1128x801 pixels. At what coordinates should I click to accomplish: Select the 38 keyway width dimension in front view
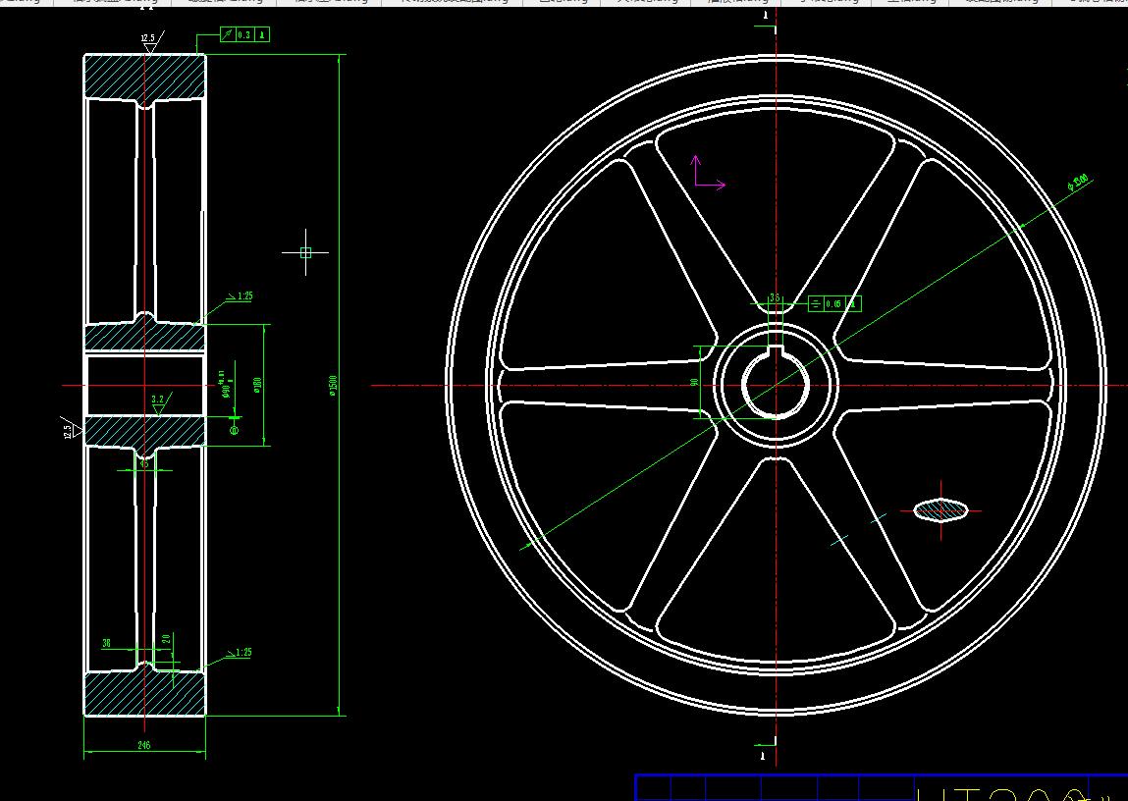pos(775,297)
